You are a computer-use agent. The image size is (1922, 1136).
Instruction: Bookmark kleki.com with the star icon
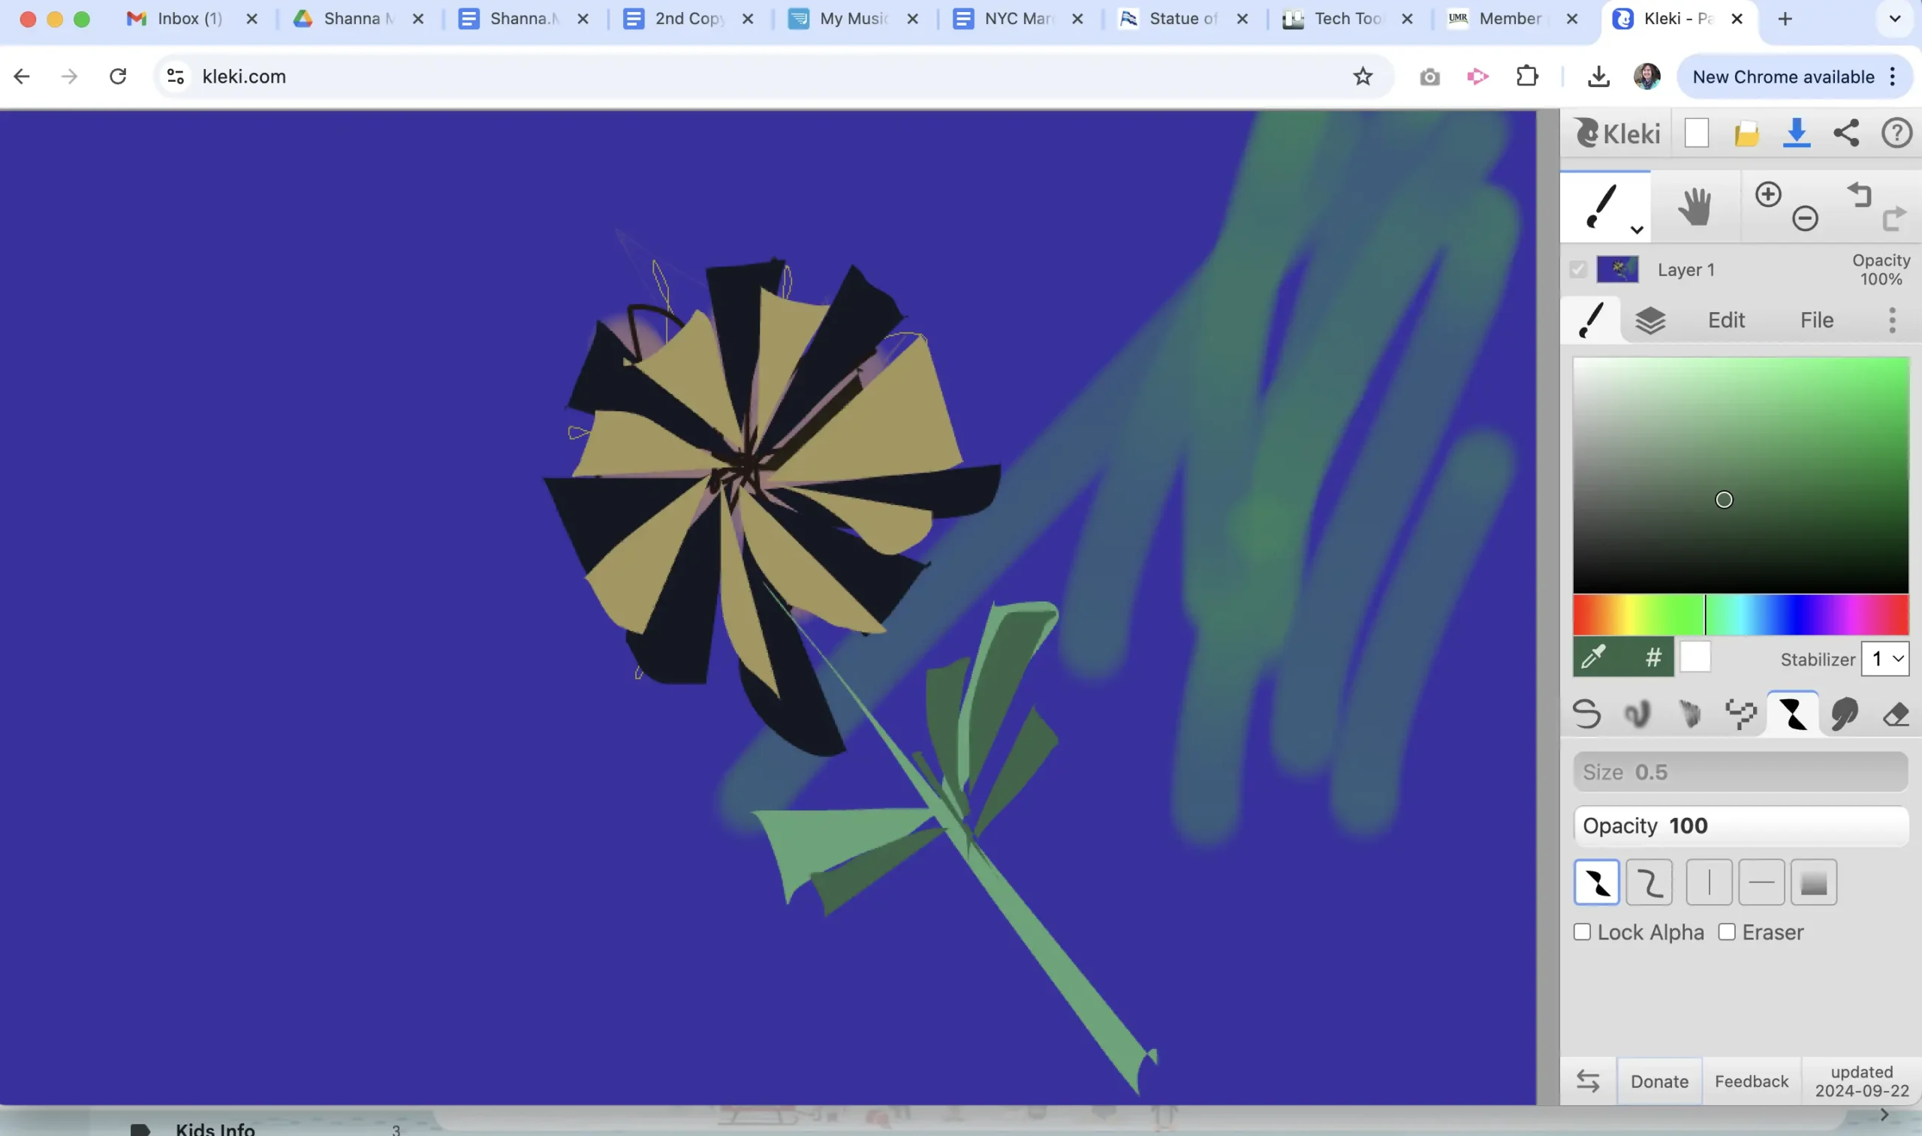1362,77
